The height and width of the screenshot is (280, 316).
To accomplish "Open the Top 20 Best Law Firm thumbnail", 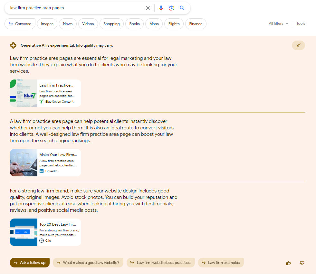I will (x=24, y=232).
